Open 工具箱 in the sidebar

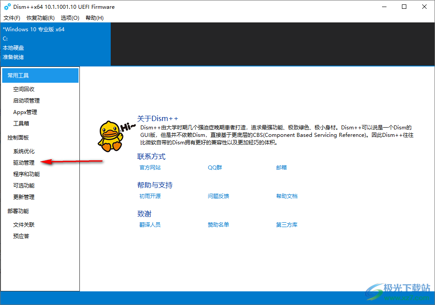click(x=21, y=123)
